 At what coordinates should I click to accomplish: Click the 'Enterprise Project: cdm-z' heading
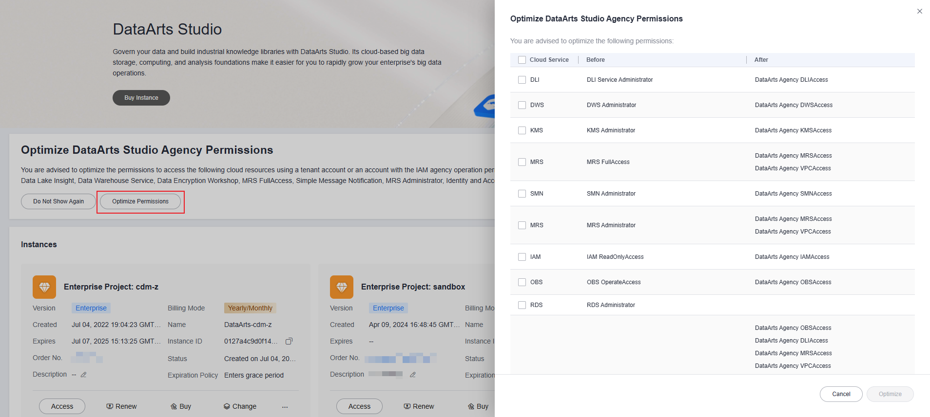111,287
